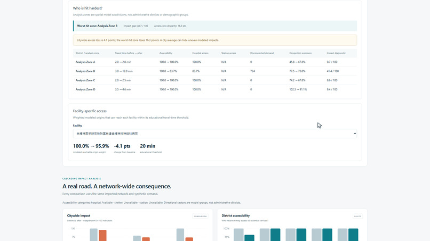Click impact diagnostic '9.4 / 100'
This screenshot has height=241, width=430.
tap(332, 89)
